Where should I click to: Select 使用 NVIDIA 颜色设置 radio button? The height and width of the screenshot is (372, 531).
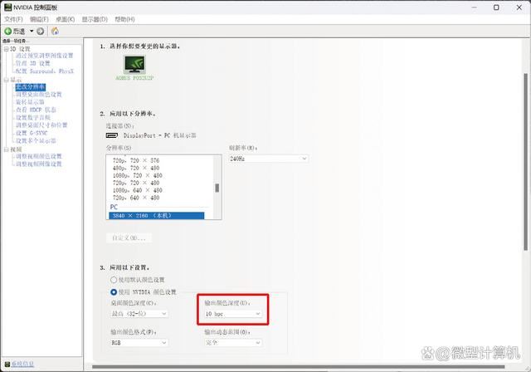coord(114,292)
